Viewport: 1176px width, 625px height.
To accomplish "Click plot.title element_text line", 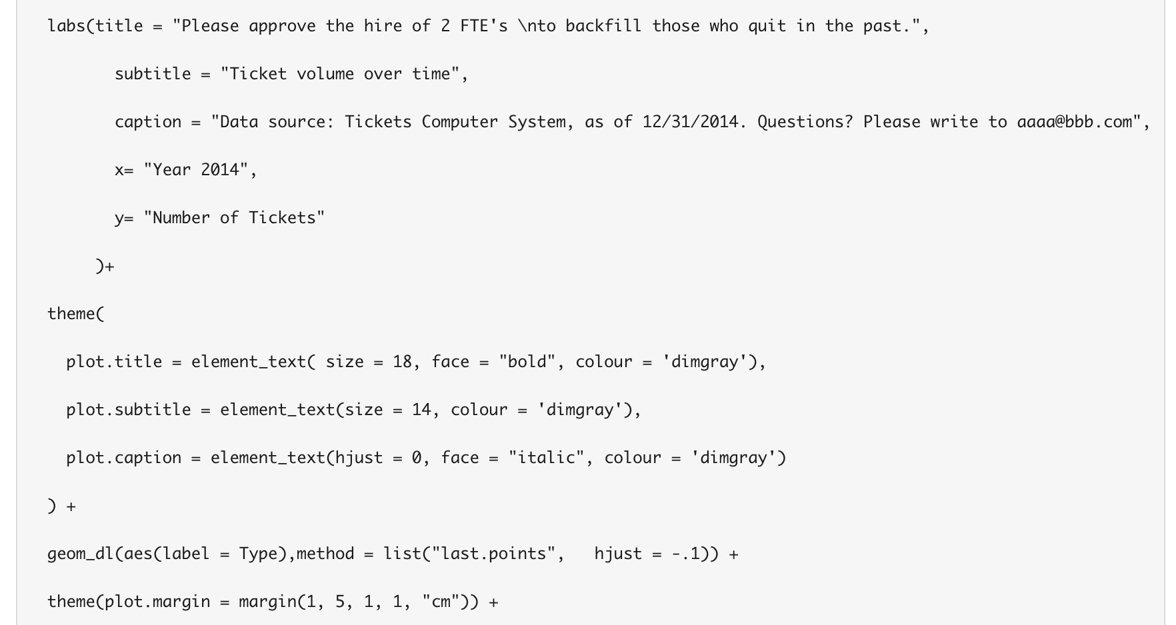I will [x=416, y=362].
